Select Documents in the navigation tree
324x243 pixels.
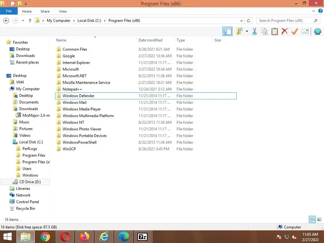(x=29, y=102)
